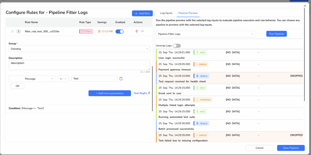Viewport: 311px width, 155px height.
Task: Click Test request received for health check
Action: tap(182, 81)
